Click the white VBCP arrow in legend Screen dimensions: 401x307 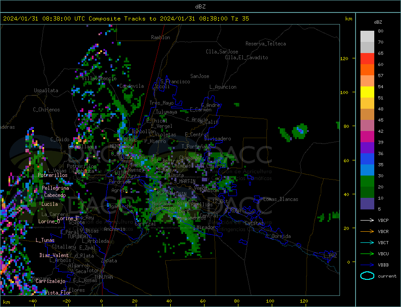point(367,220)
